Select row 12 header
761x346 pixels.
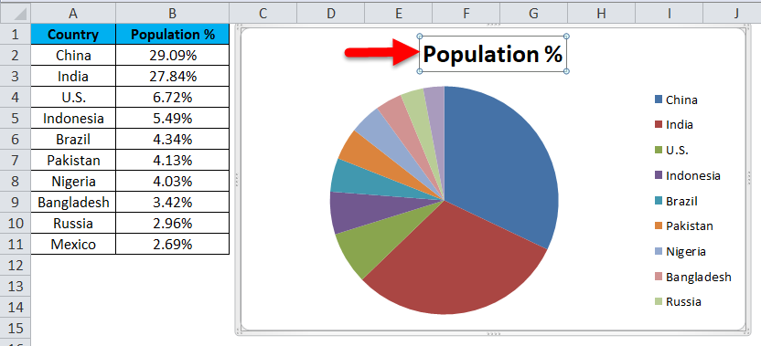coord(15,265)
